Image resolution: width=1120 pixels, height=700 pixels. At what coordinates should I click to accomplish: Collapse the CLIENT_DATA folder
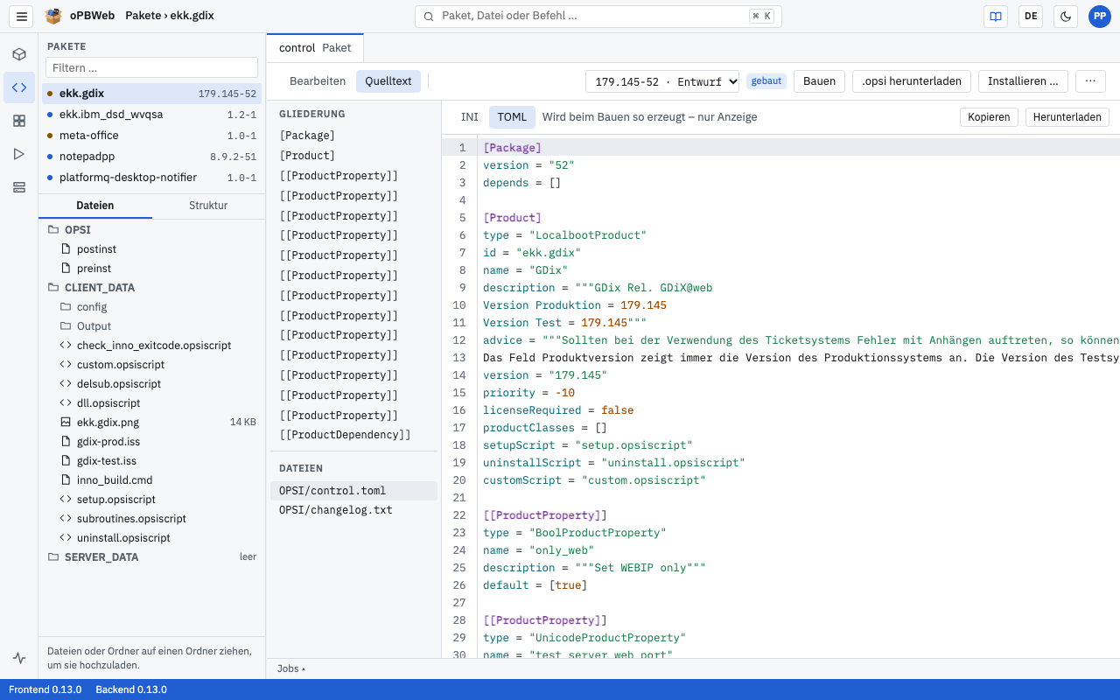pyautogui.click(x=151, y=287)
